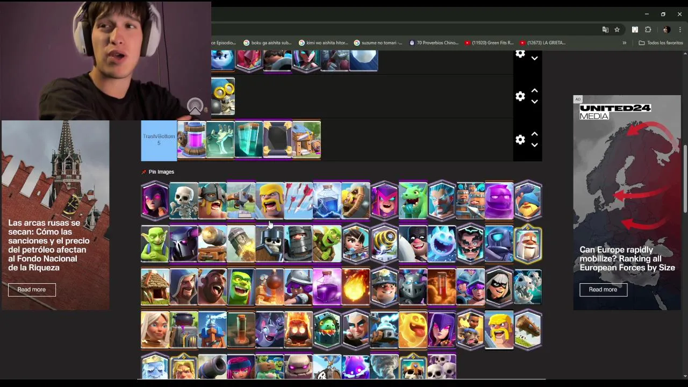Image resolution: width=688 pixels, height=387 pixels.
Task: Read more on the Kremlin ad
Action: pos(32,290)
